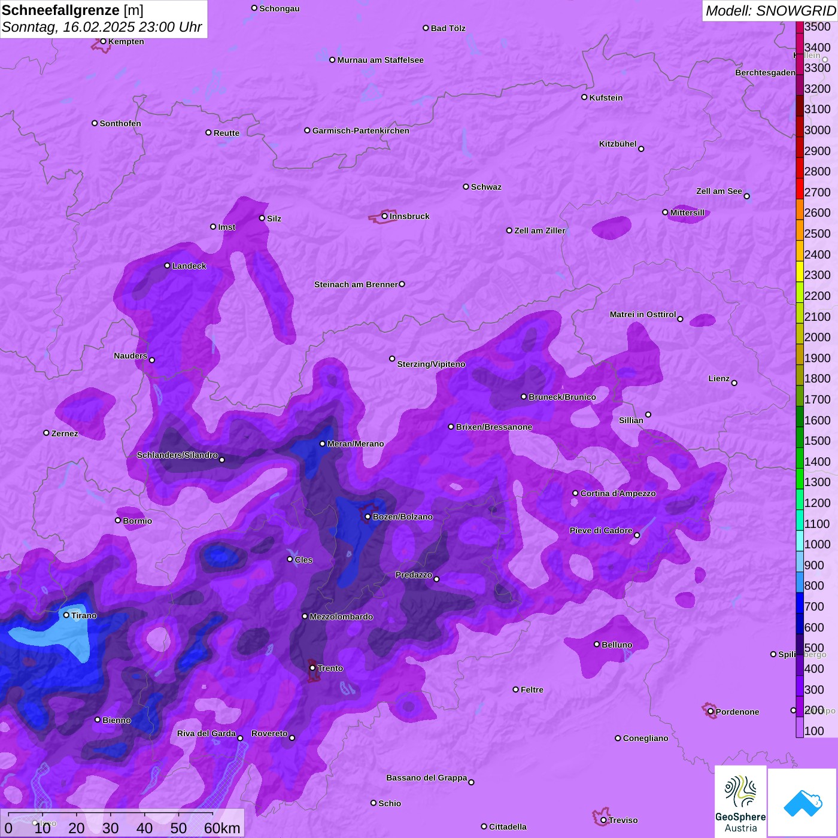
Task: Click the Schlanders/Silandro label
Action: point(177,455)
